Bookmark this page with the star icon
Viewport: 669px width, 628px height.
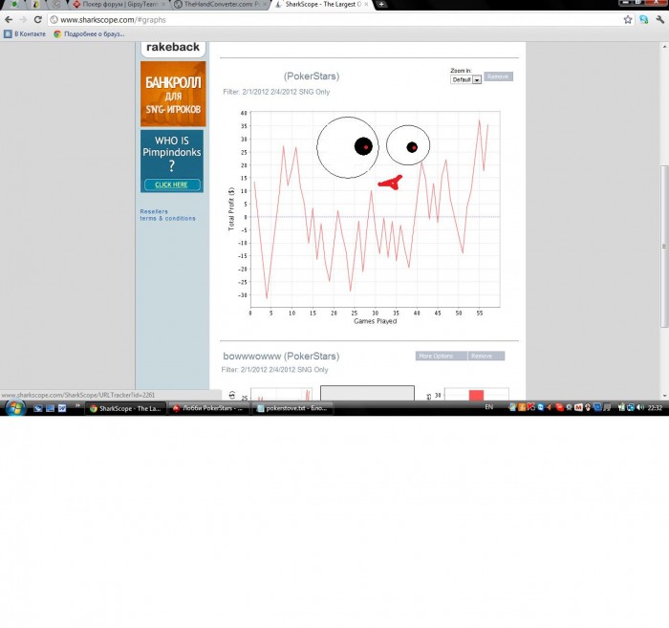click(628, 20)
